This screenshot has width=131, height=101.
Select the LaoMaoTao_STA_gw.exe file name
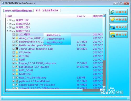point(34,67)
